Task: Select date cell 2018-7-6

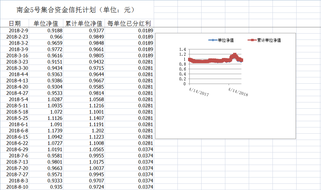Action: tap(15, 155)
